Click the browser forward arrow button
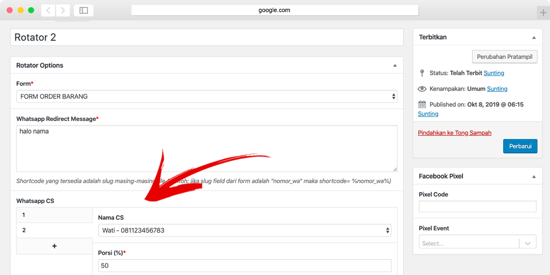Image resolution: width=550 pixels, height=275 pixels. (63, 10)
